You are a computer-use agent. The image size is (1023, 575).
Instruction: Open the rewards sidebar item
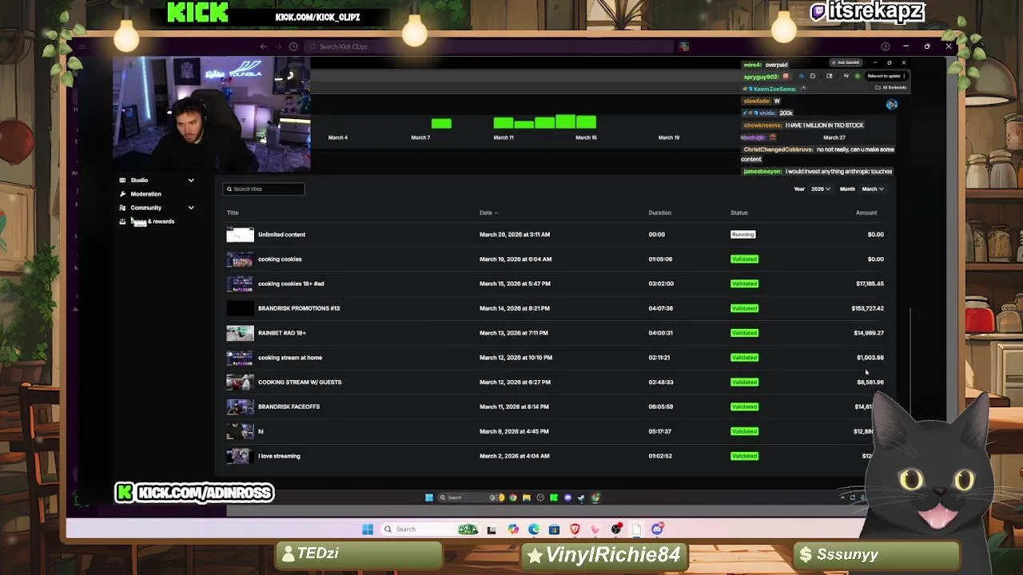(152, 221)
